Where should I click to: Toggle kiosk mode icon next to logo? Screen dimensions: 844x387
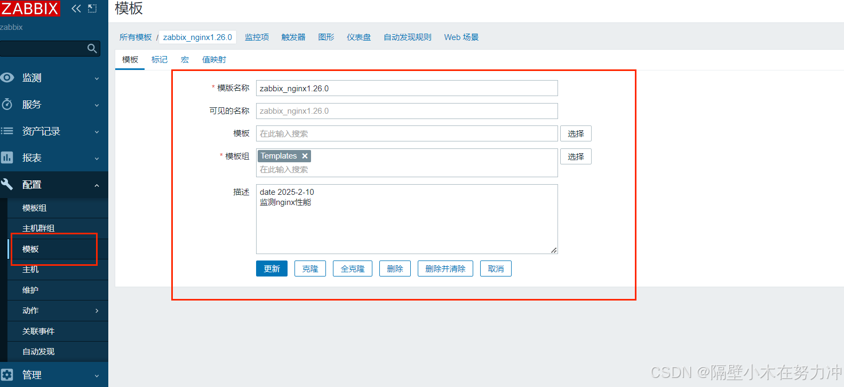pos(92,9)
